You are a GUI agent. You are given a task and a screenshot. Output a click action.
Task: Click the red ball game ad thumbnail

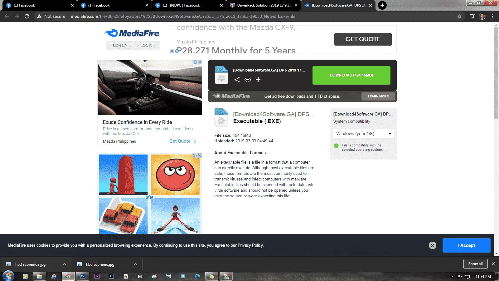[175, 175]
